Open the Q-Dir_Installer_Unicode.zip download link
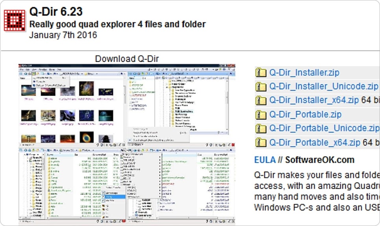380x226 pixels. click(x=323, y=86)
